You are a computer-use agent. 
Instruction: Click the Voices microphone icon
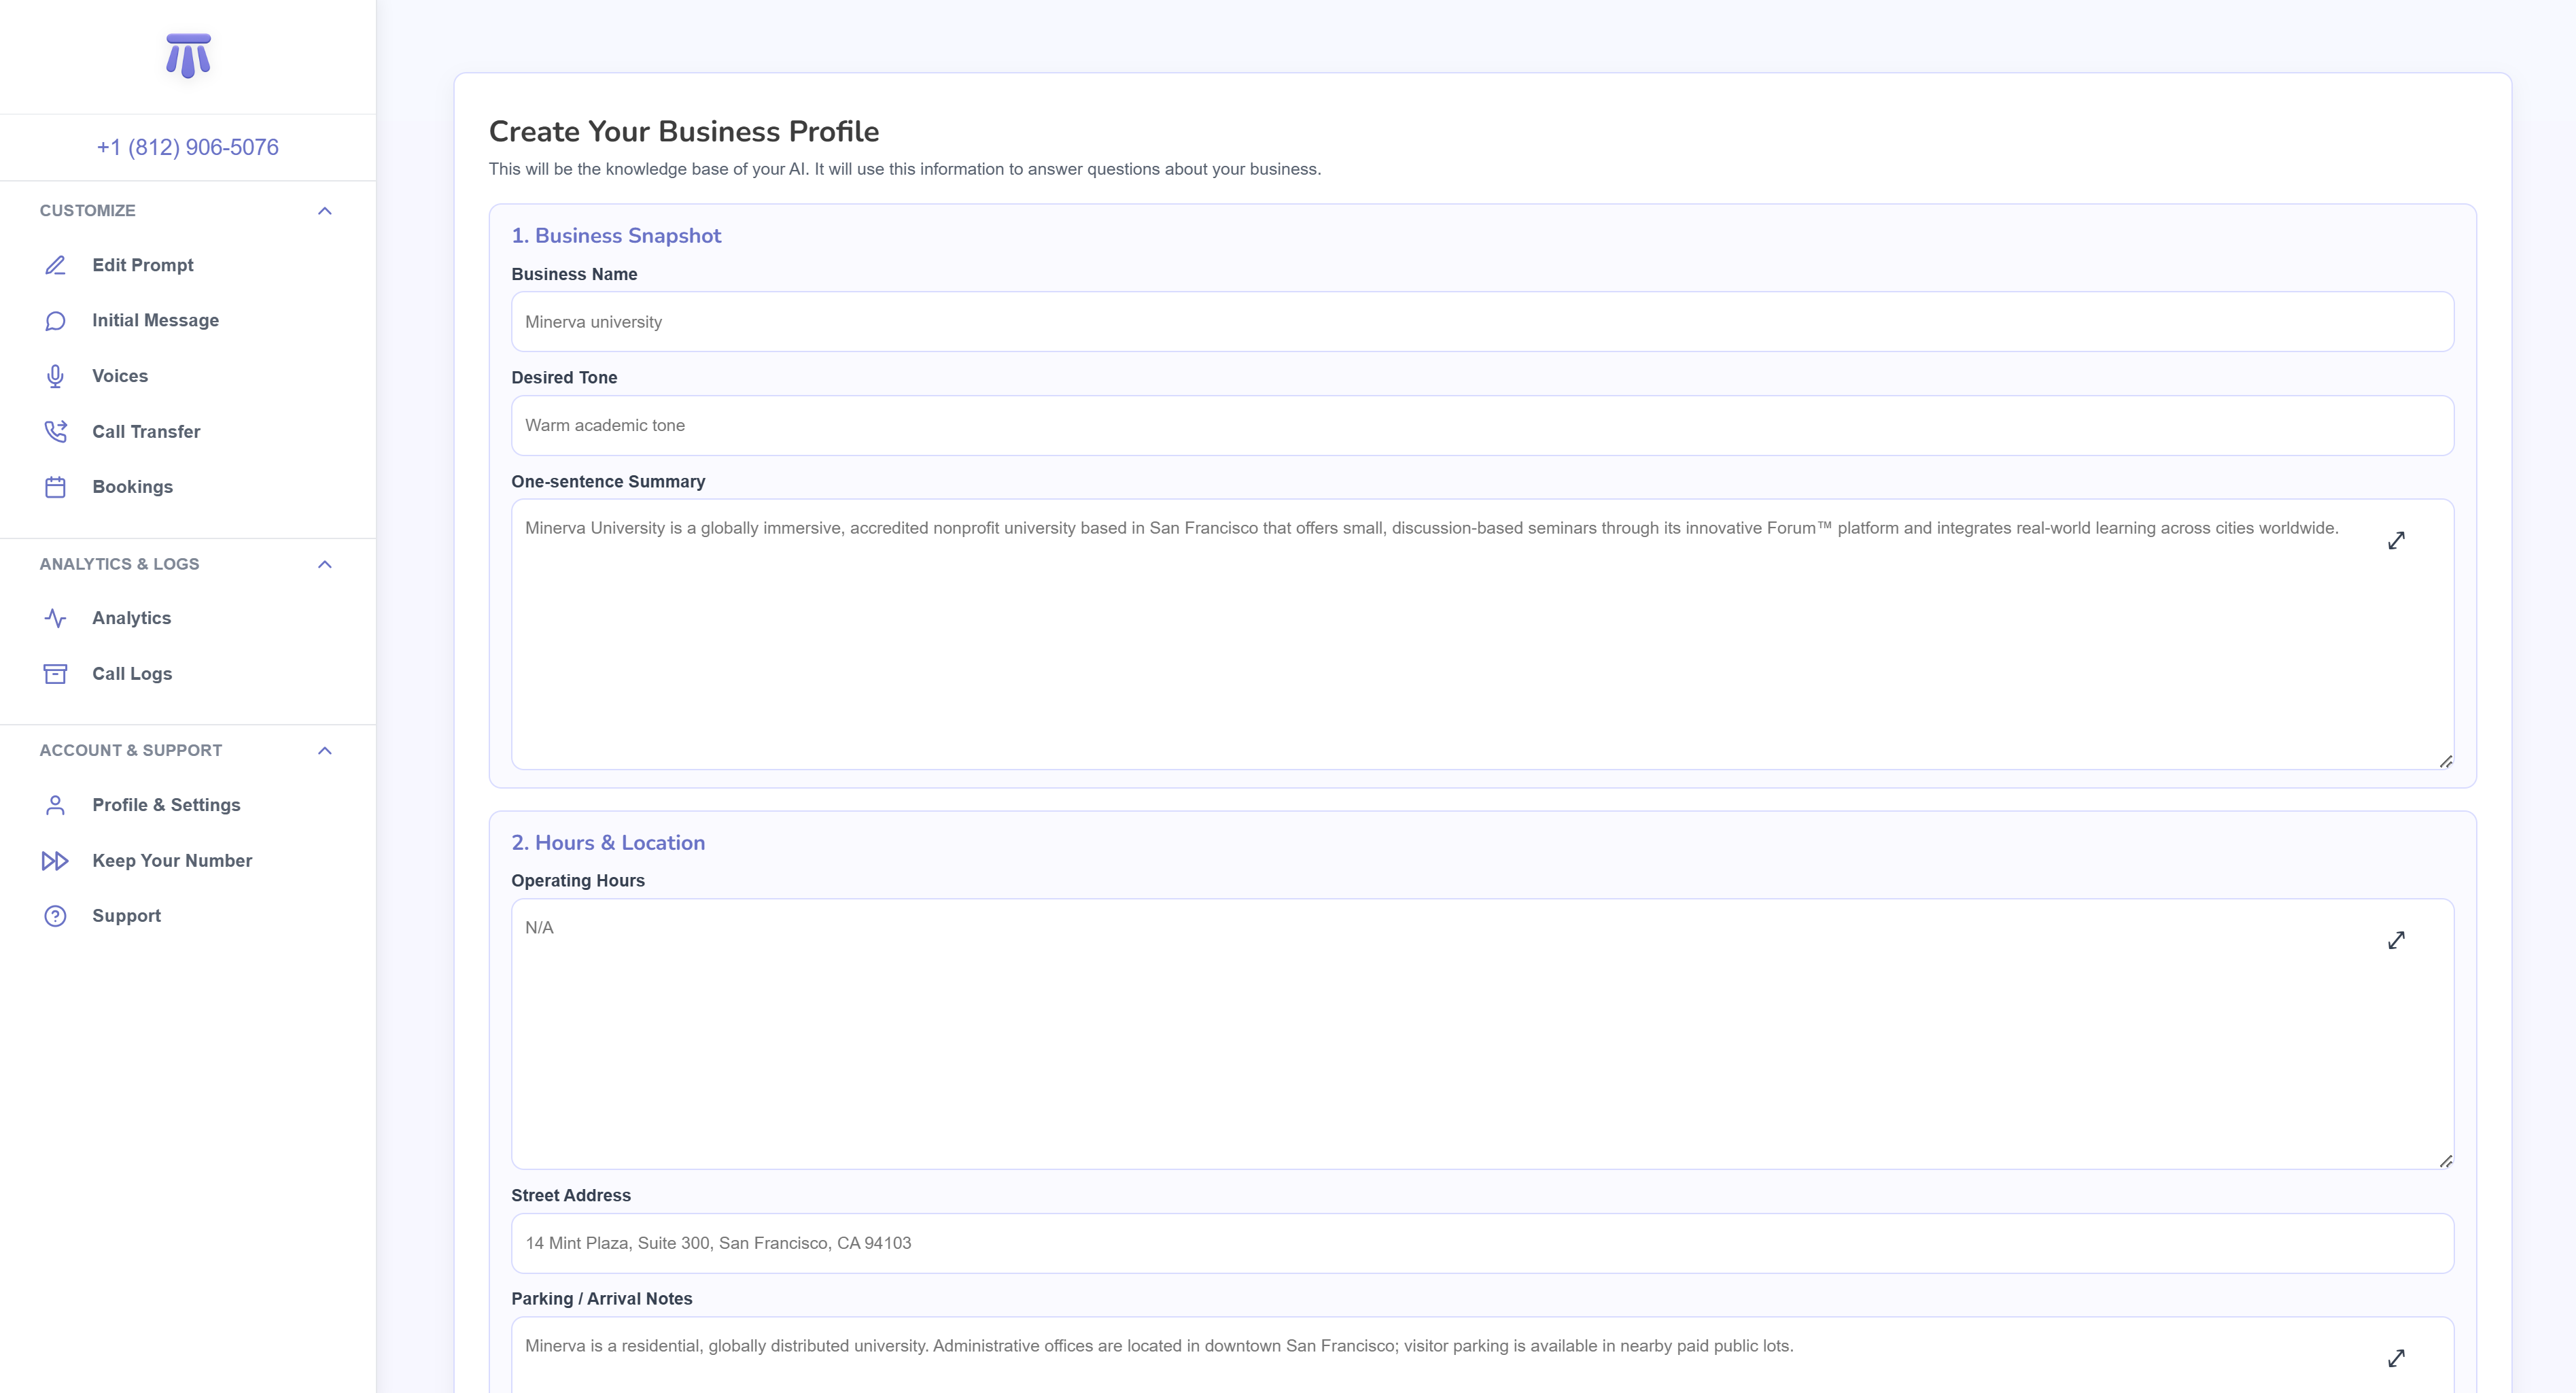55,376
